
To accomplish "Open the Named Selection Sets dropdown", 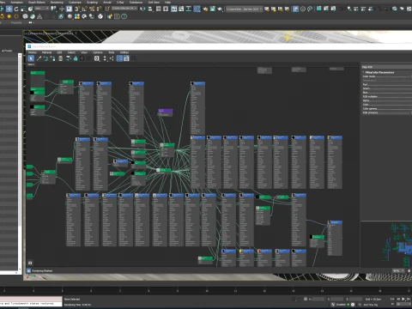I will 124,9.
